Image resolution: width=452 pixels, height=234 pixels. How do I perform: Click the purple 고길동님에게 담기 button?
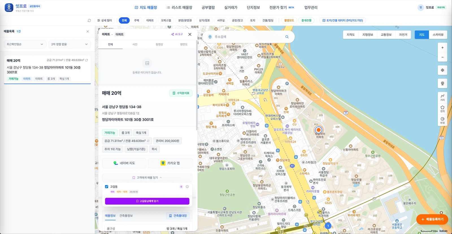(x=147, y=201)
